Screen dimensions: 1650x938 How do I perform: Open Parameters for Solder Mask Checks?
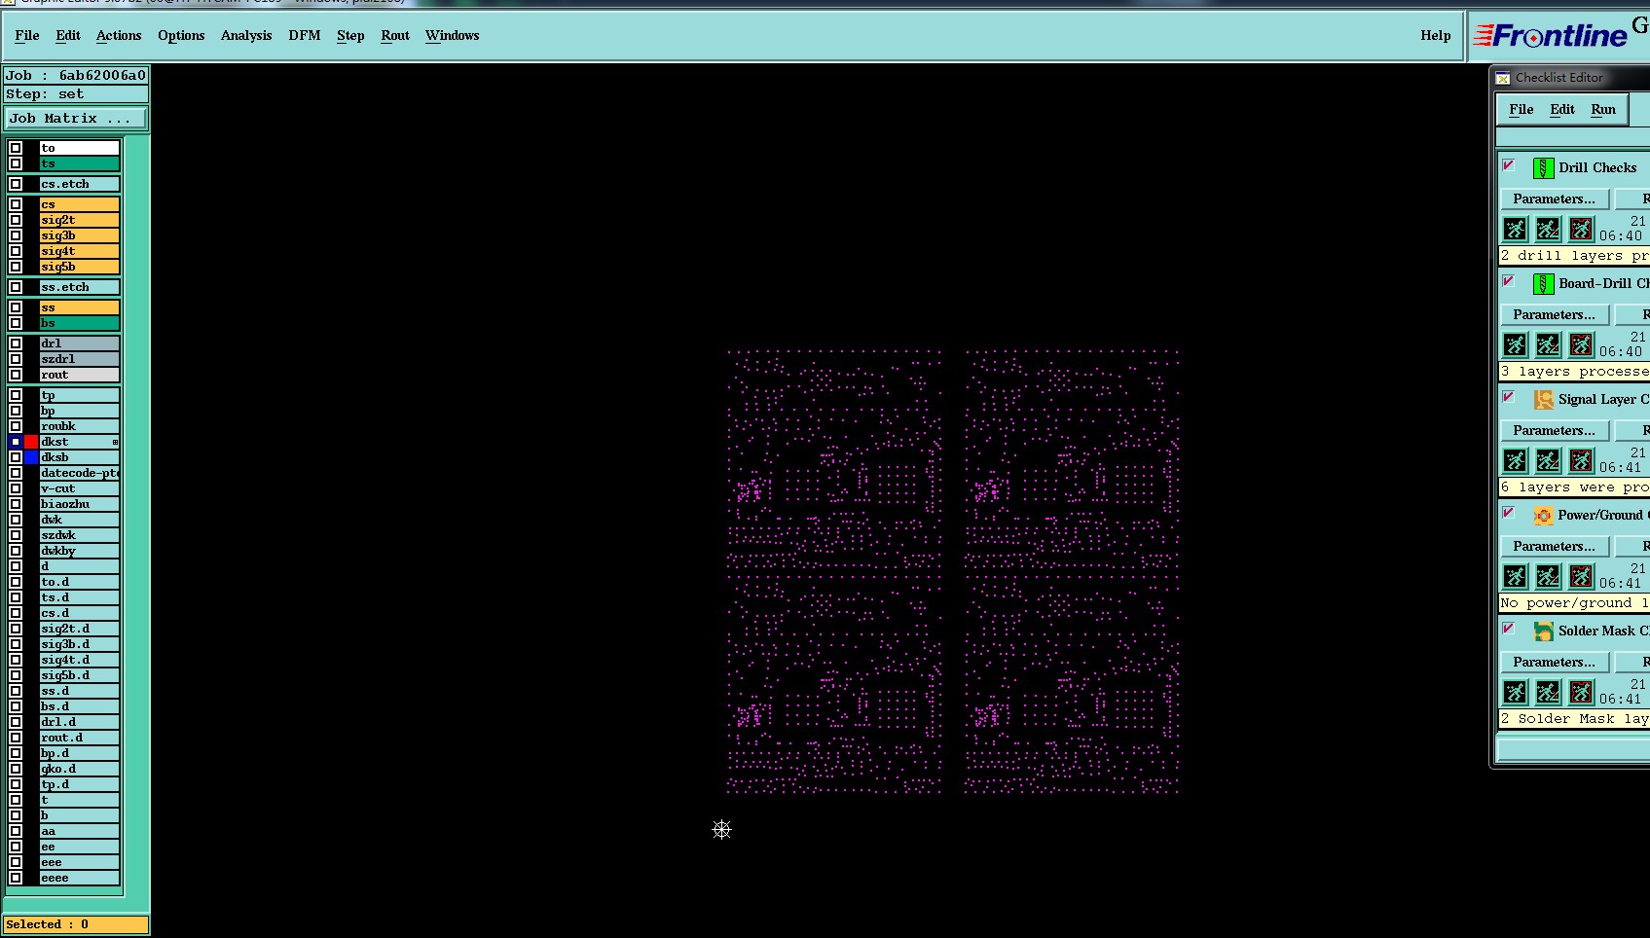(x=1554, y=663)
